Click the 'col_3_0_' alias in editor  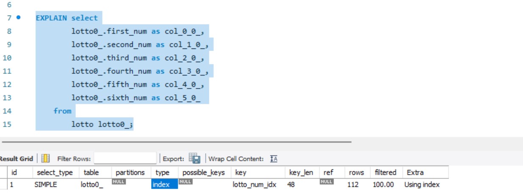(187, 71)
